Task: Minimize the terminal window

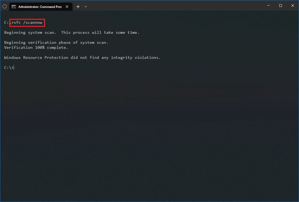Action: 268,6
